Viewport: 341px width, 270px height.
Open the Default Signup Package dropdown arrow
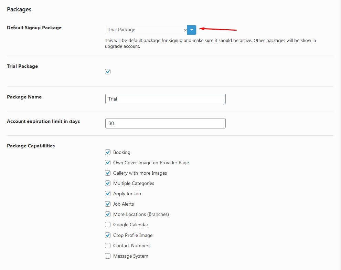pyautogui.click(x=192, y=30)
